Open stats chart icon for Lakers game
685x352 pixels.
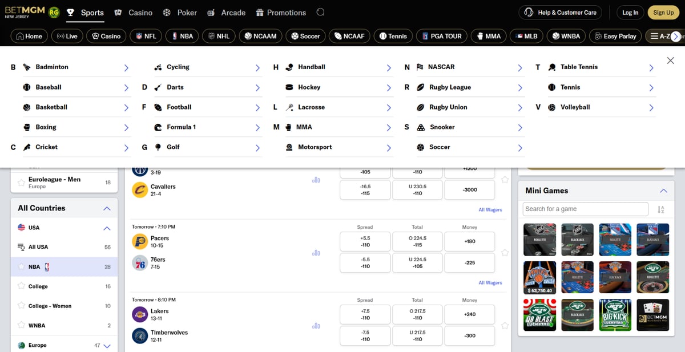point(316,326)
